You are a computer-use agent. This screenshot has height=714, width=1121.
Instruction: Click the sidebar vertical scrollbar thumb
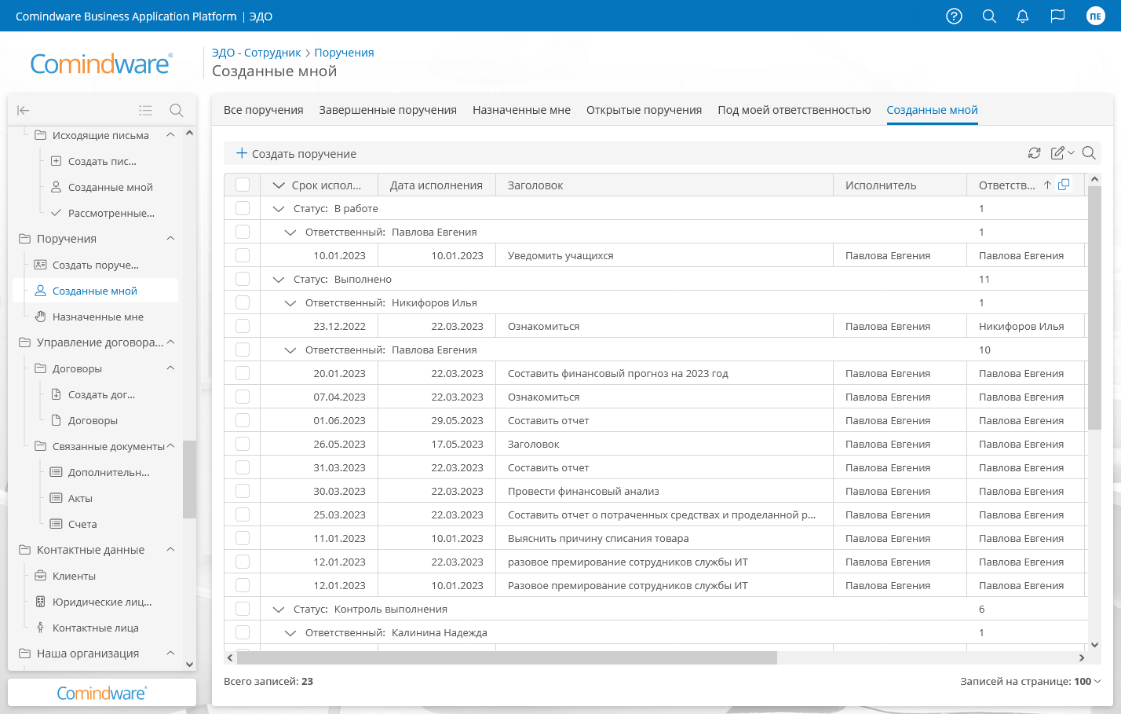(x=189, y=479)
